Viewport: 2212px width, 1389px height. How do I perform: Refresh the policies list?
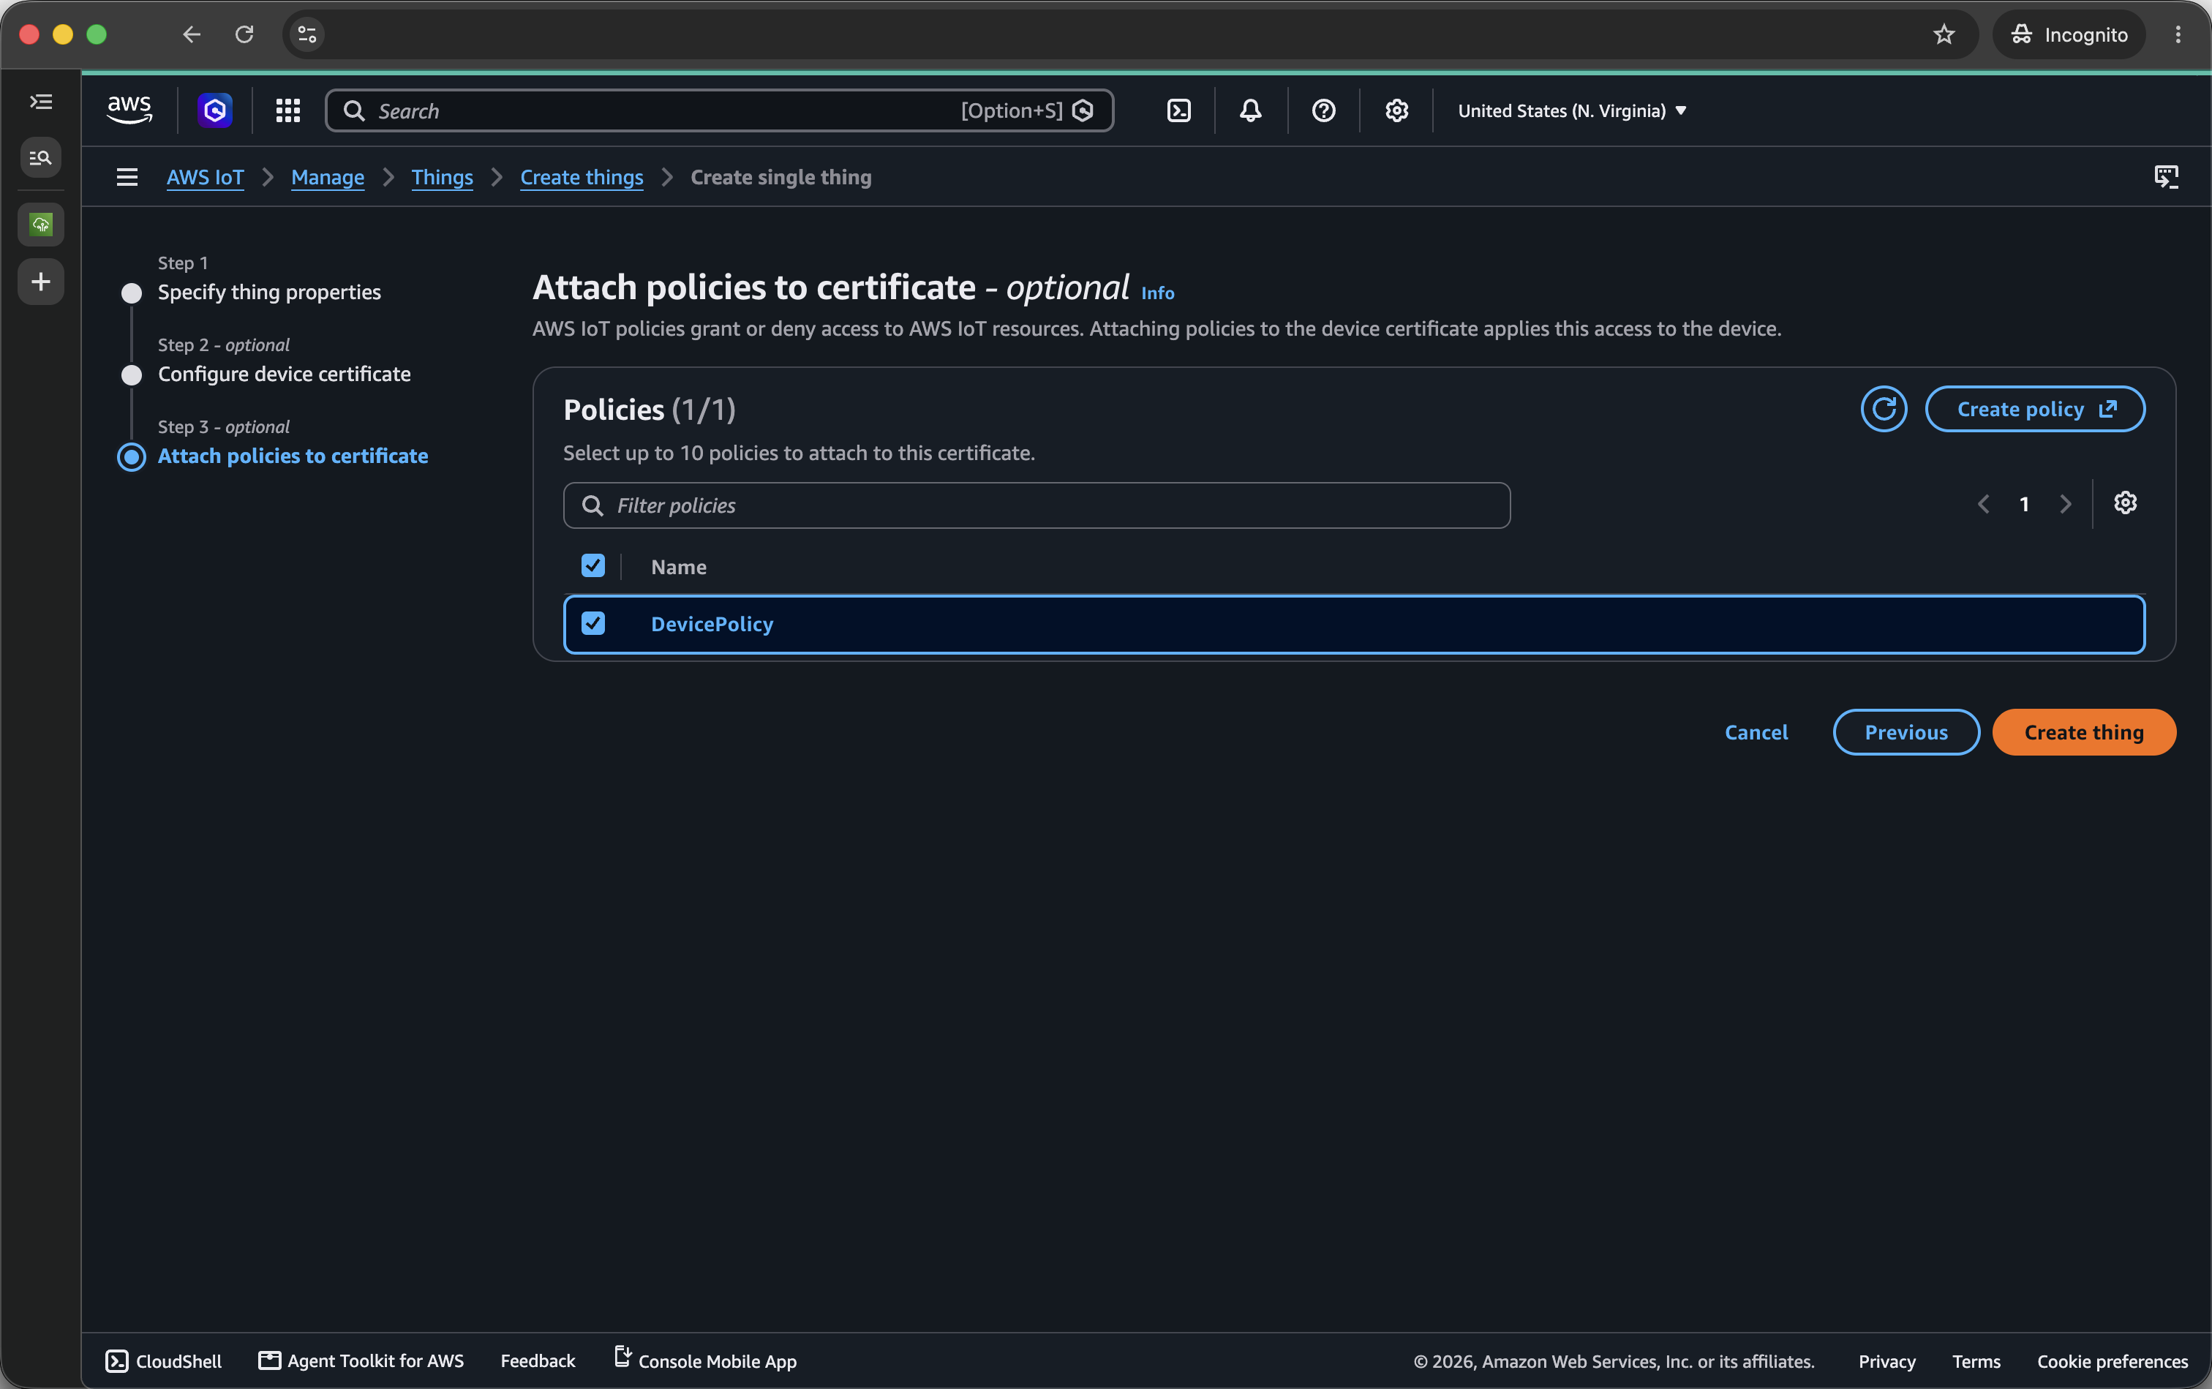(1884, 409)
